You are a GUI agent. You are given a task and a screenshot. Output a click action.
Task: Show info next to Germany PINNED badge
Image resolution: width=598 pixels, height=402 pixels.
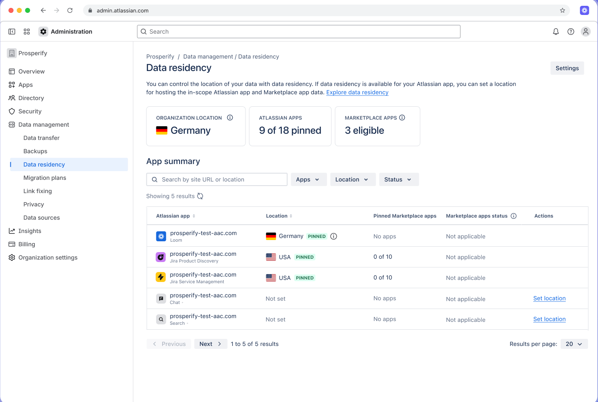point(333,236)
